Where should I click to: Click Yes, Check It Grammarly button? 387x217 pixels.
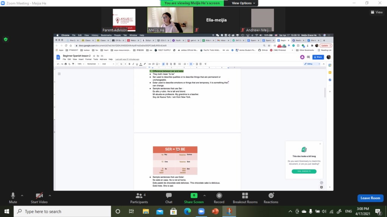tap(304, 171)
